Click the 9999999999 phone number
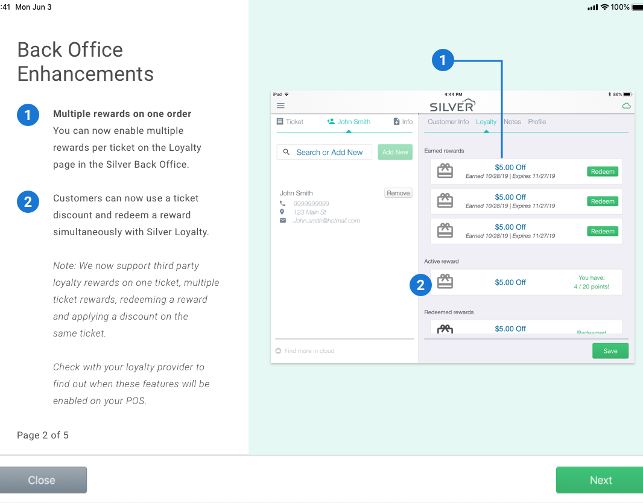The width and height of the screenshot is (643, 503). click(x=311, y=203)
